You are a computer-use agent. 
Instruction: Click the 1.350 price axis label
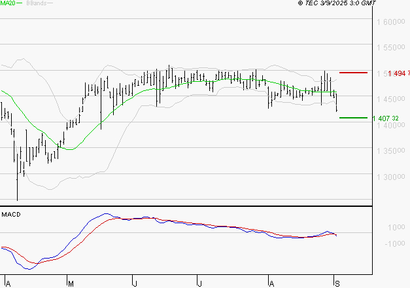point(390,151)
